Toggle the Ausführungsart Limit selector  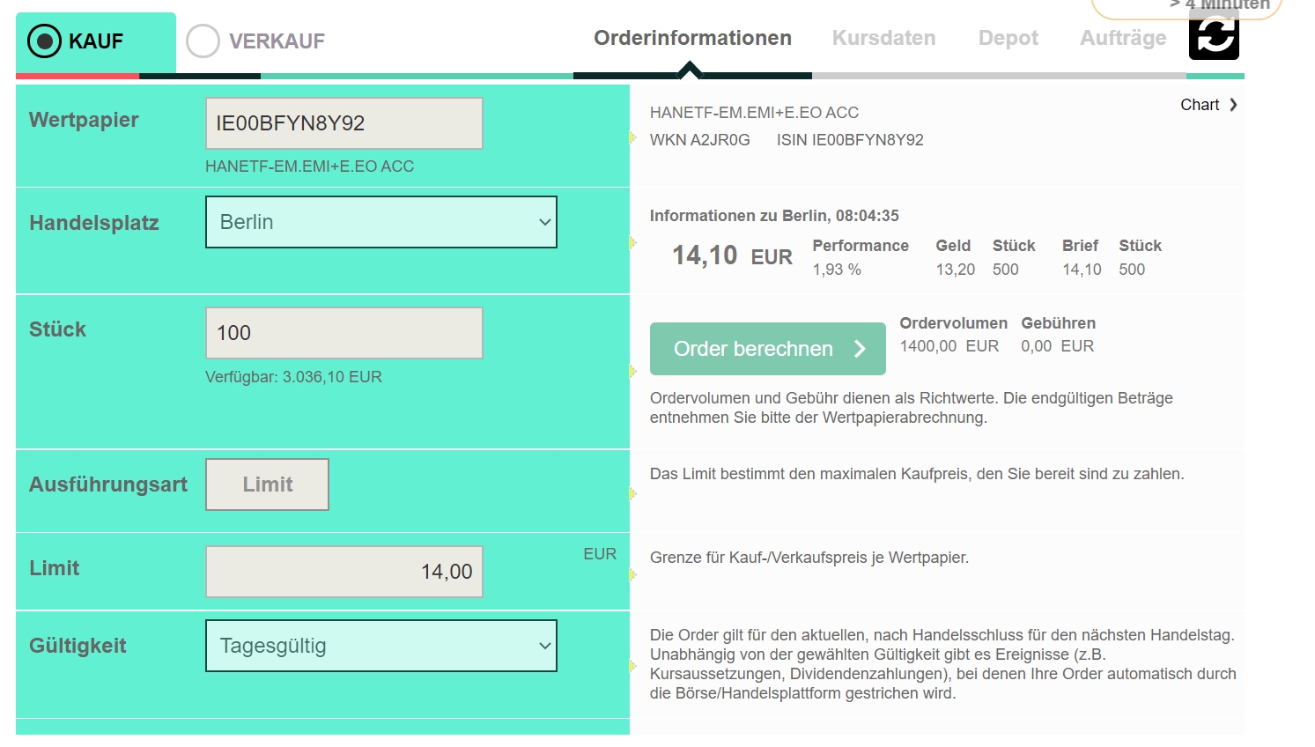pos(267,484)
